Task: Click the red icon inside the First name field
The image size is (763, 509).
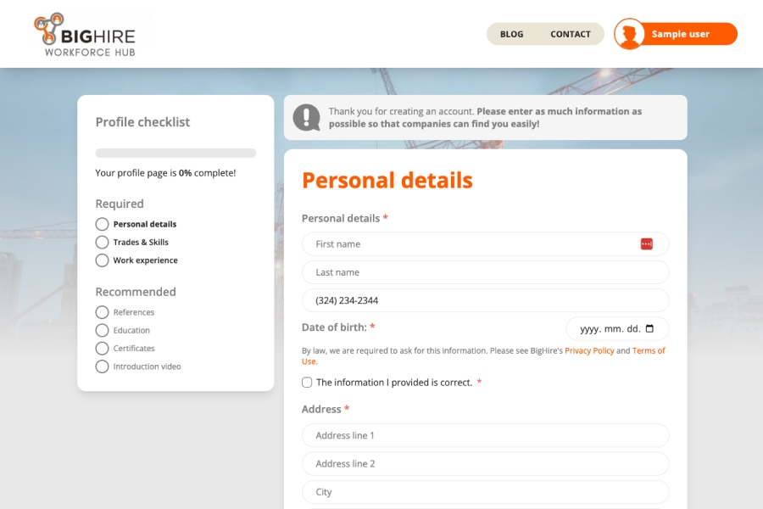Action: coord(647,243)
